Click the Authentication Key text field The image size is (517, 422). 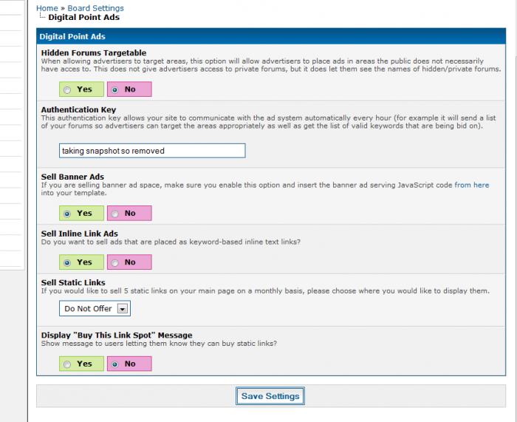(x=152, y=151)
